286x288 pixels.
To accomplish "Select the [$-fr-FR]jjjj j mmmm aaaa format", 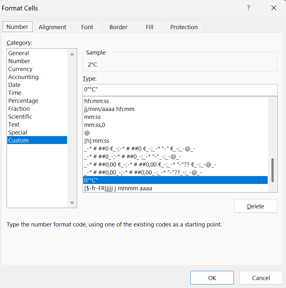I will click(x=175, y=188).
